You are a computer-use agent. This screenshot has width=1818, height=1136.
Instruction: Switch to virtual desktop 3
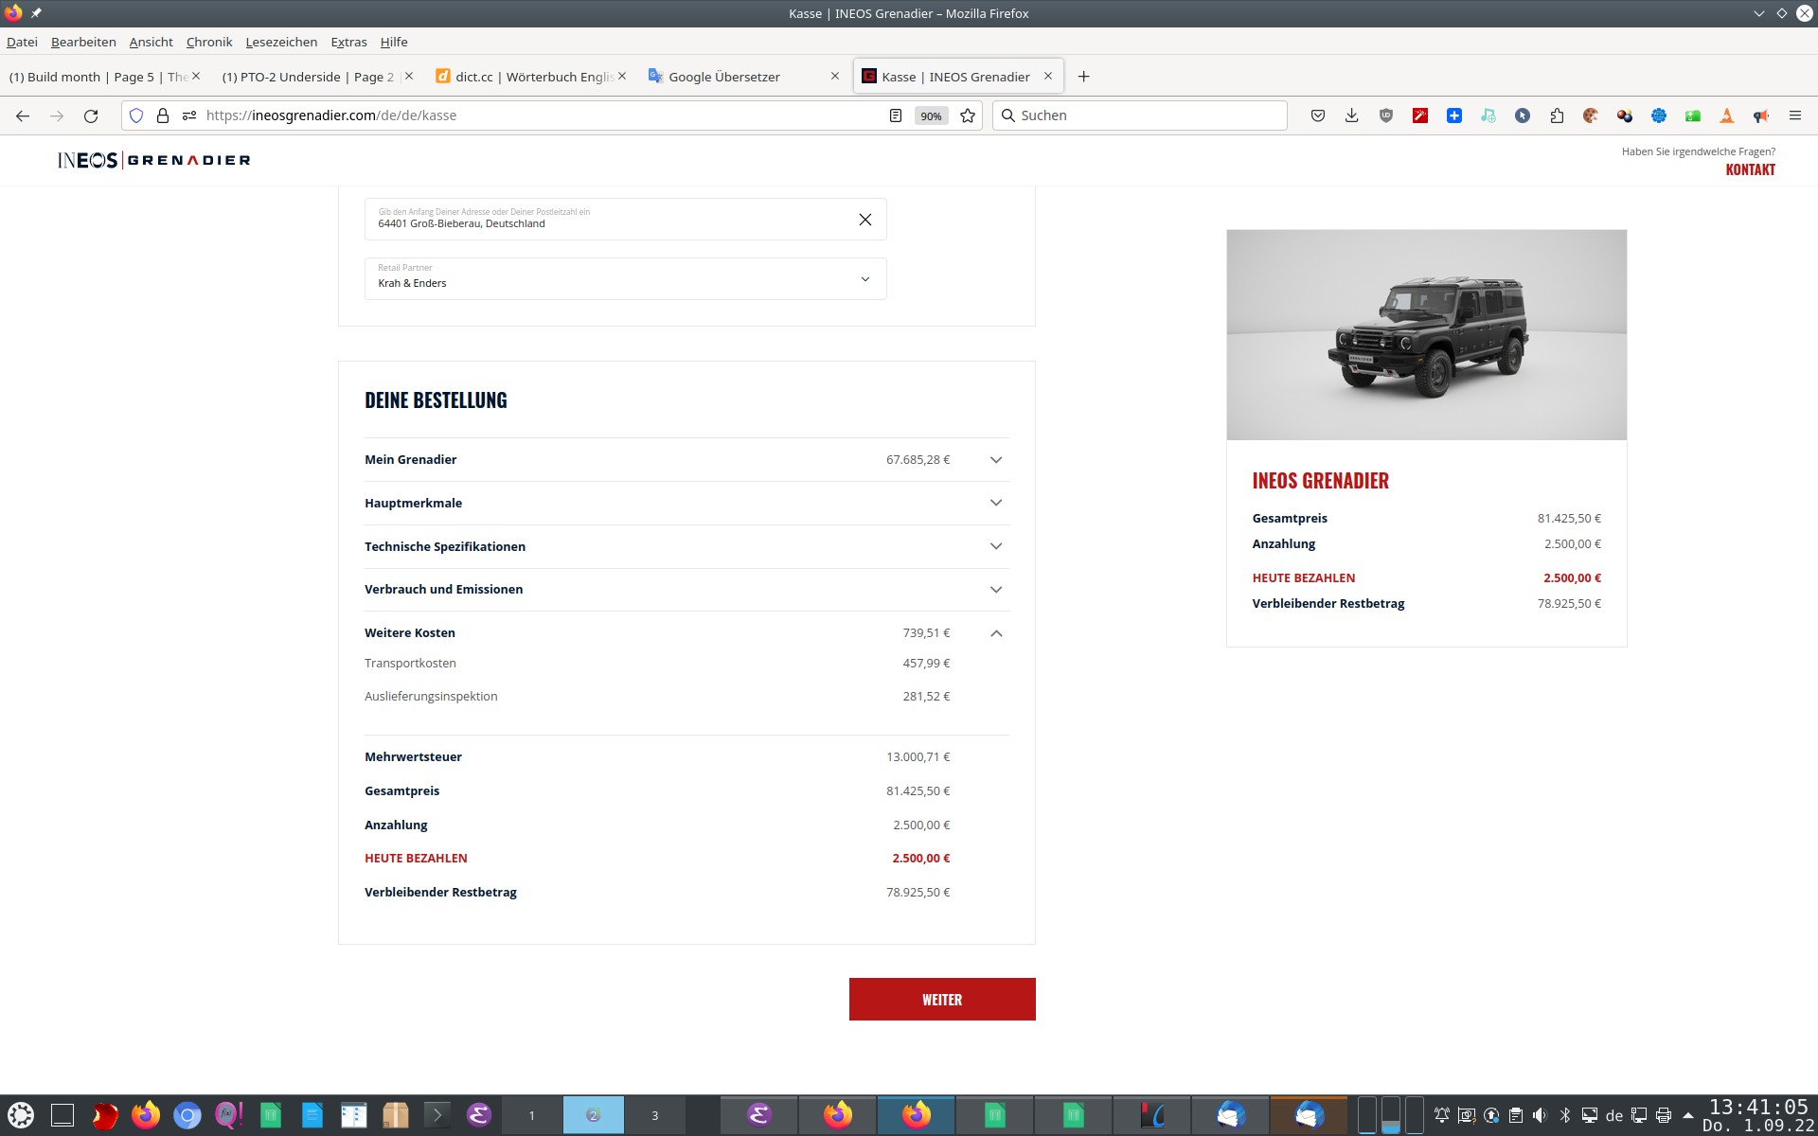coord(654,1115)
